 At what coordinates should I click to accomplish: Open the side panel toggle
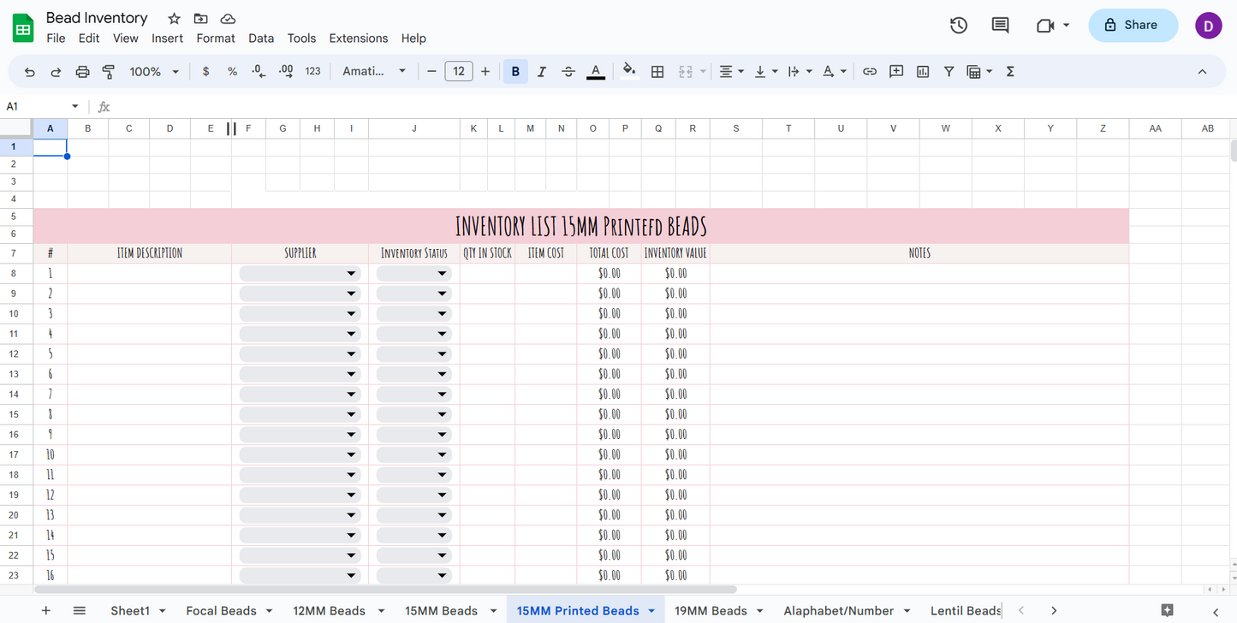tap(1216, 611)
